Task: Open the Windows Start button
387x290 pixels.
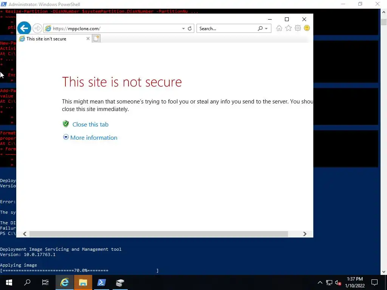Action: [x=9, y=282]
